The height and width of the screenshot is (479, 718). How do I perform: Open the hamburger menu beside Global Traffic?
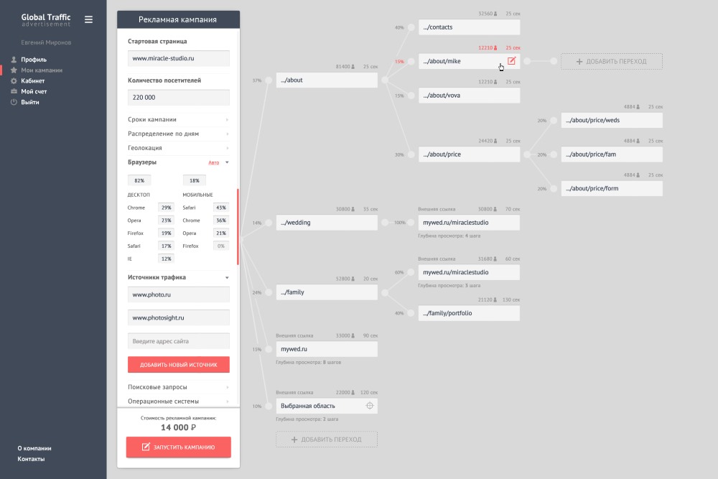click(x=88, y=19)
